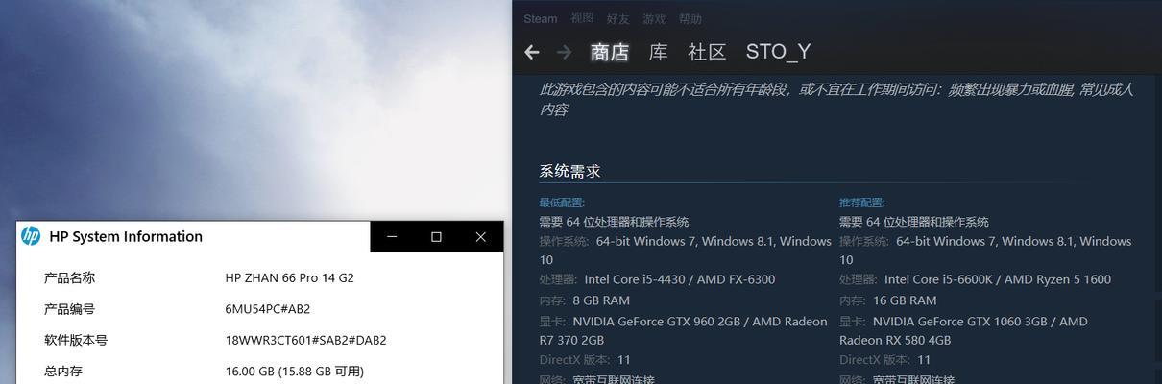Viewport: 1162px width, 384px height.
Task: Click the software version 18WWR3CT601#SAB2#DAB2
Action: tap(305, 340)
